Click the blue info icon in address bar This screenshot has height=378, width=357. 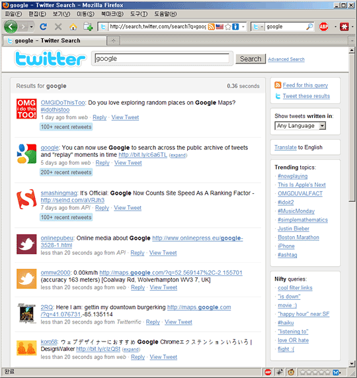click(235, 26)
